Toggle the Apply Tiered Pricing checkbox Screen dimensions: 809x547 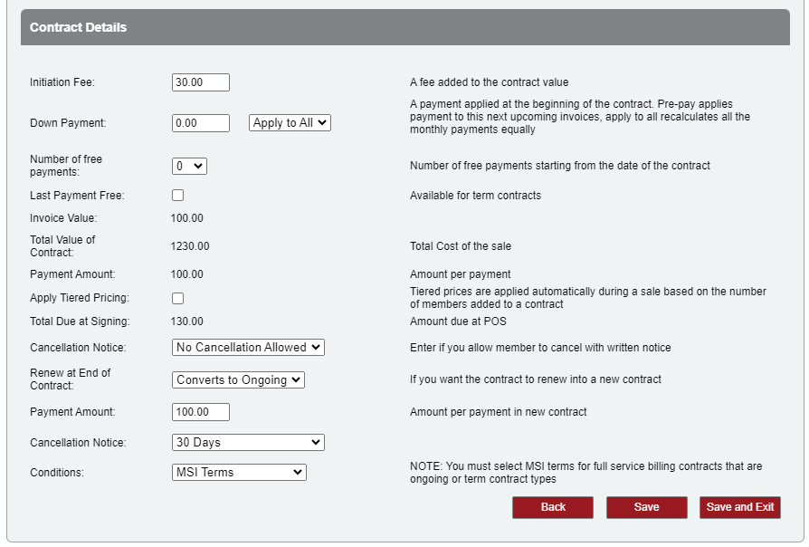point(178,299)
